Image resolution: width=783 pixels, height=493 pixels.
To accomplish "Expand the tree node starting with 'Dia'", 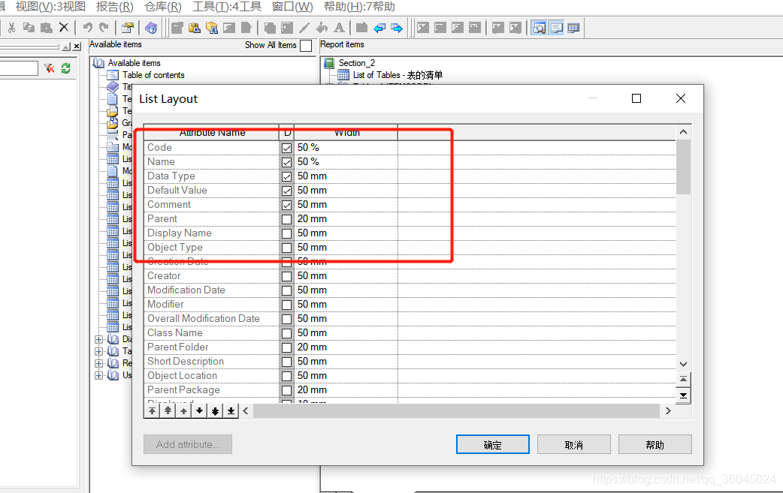I will (99, 339).
